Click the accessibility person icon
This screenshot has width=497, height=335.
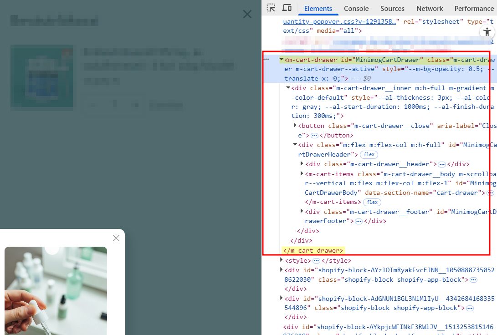tap(487, 32)
